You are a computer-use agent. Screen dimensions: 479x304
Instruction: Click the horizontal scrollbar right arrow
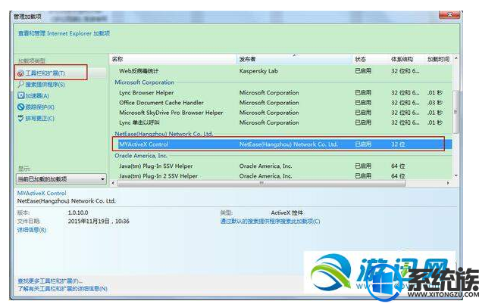[448, 183]
